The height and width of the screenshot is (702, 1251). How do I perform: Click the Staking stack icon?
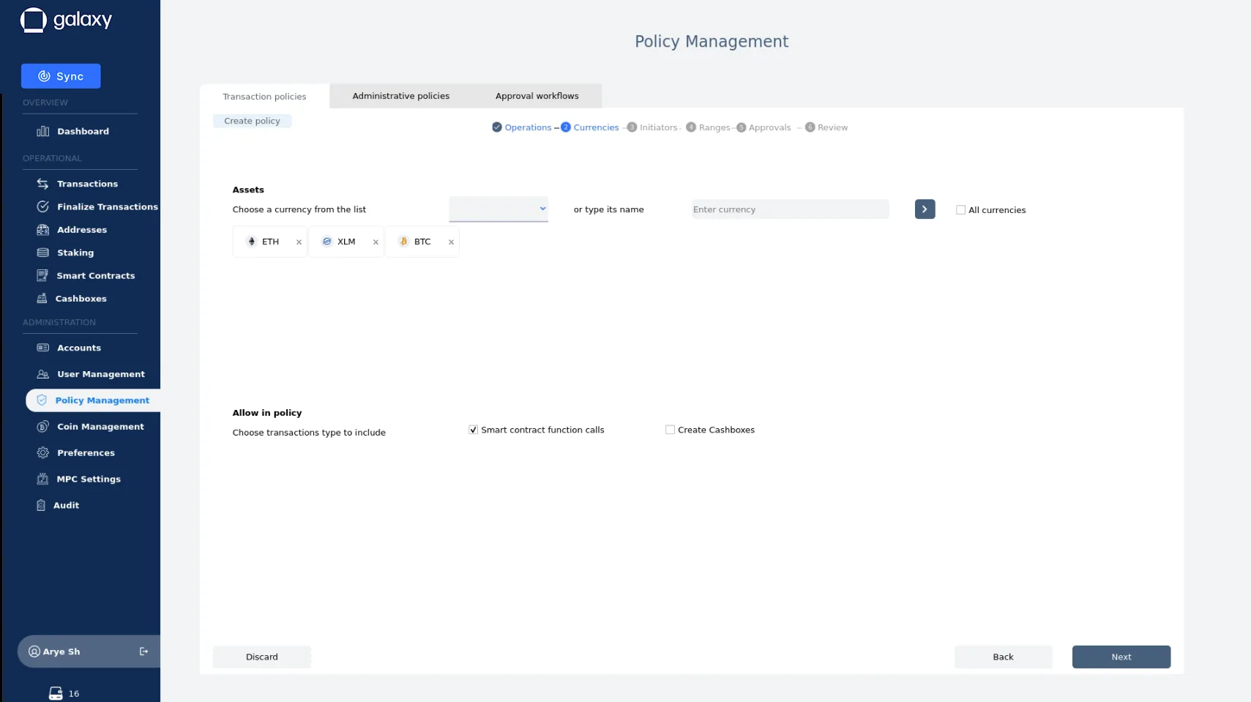click(x=42, y=253)
